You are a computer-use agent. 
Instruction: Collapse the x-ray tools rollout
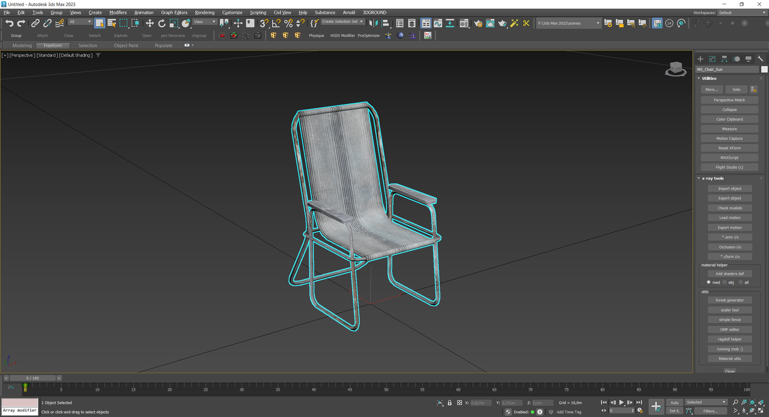(714, 178)
